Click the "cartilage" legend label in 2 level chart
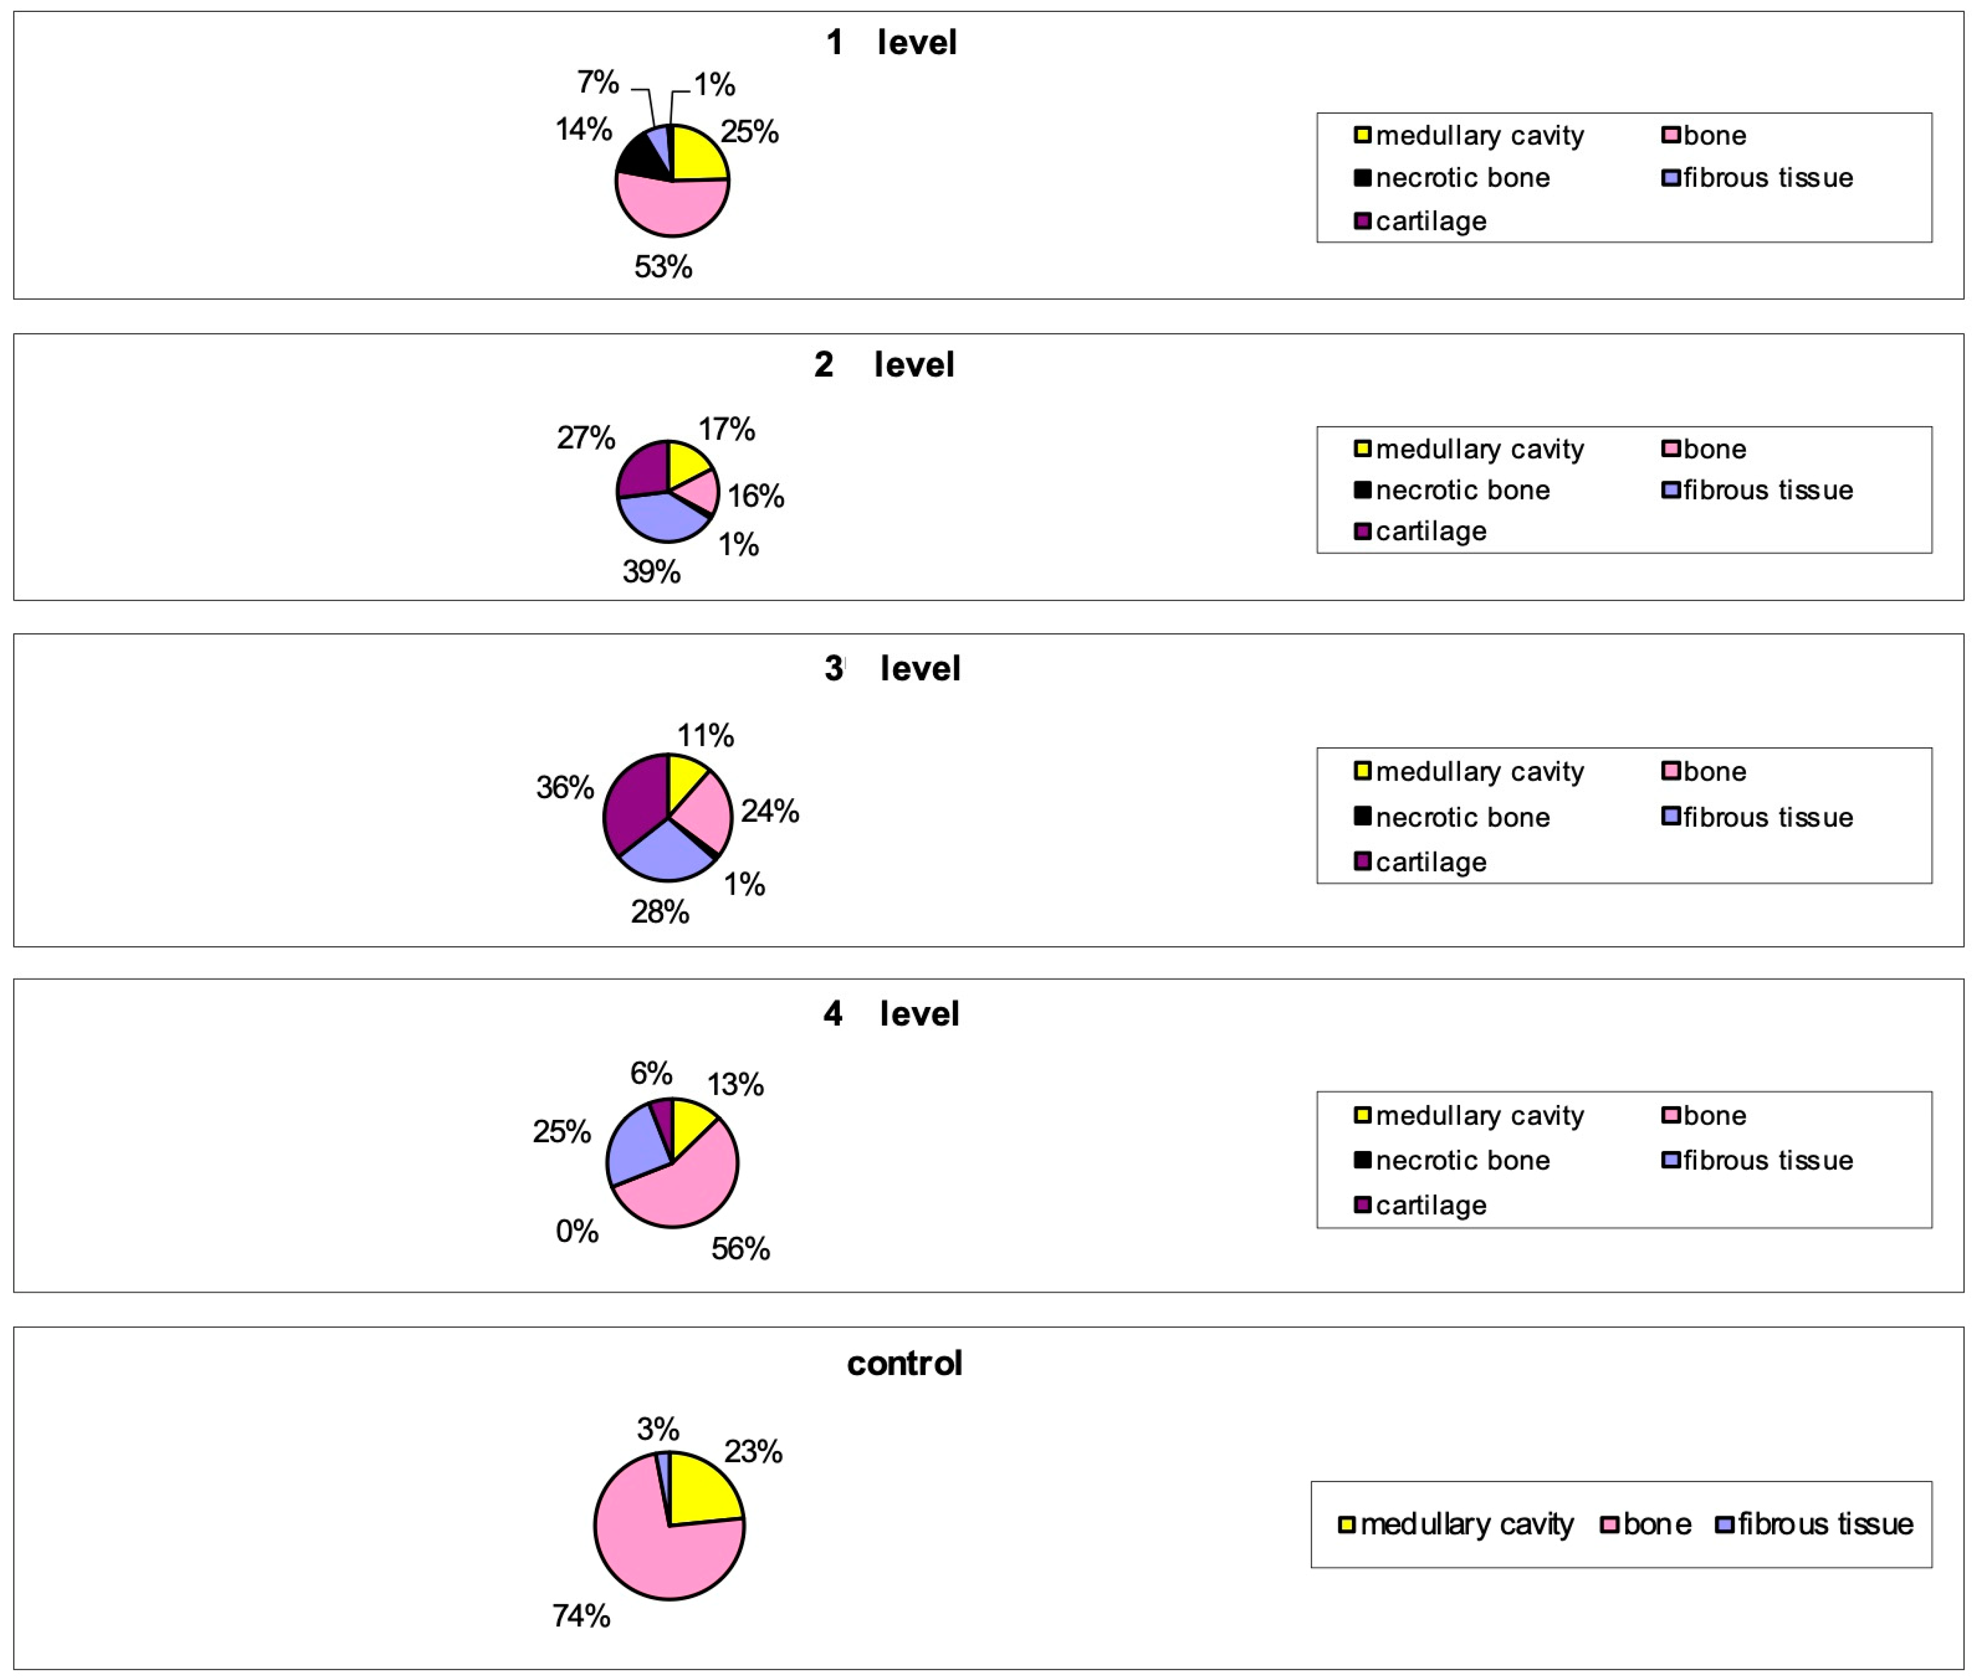Screen dimensions: 1975x1680 click(1430, 531)
